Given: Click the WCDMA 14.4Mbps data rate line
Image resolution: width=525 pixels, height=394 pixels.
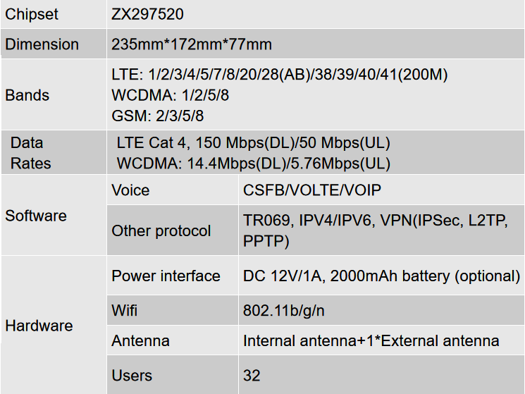Looking at the screenshot, I should (x=253, y=164).
